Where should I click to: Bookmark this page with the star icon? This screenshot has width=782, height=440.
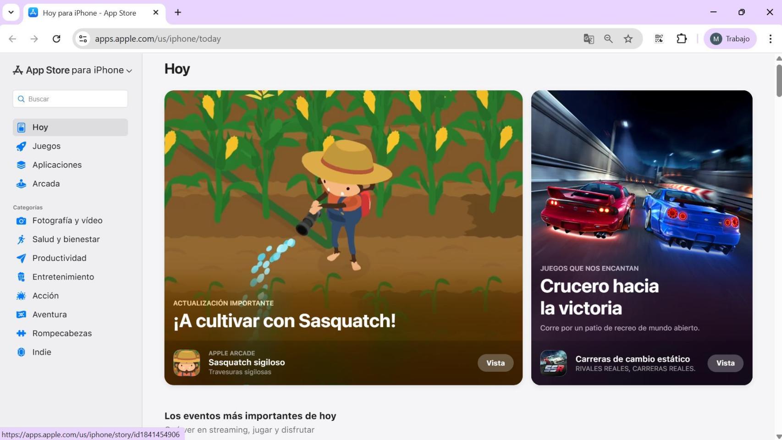[628, 38]
